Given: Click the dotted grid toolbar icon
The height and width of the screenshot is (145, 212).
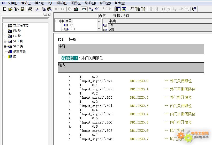Looking at the screenshot, I should pos(143,9).
